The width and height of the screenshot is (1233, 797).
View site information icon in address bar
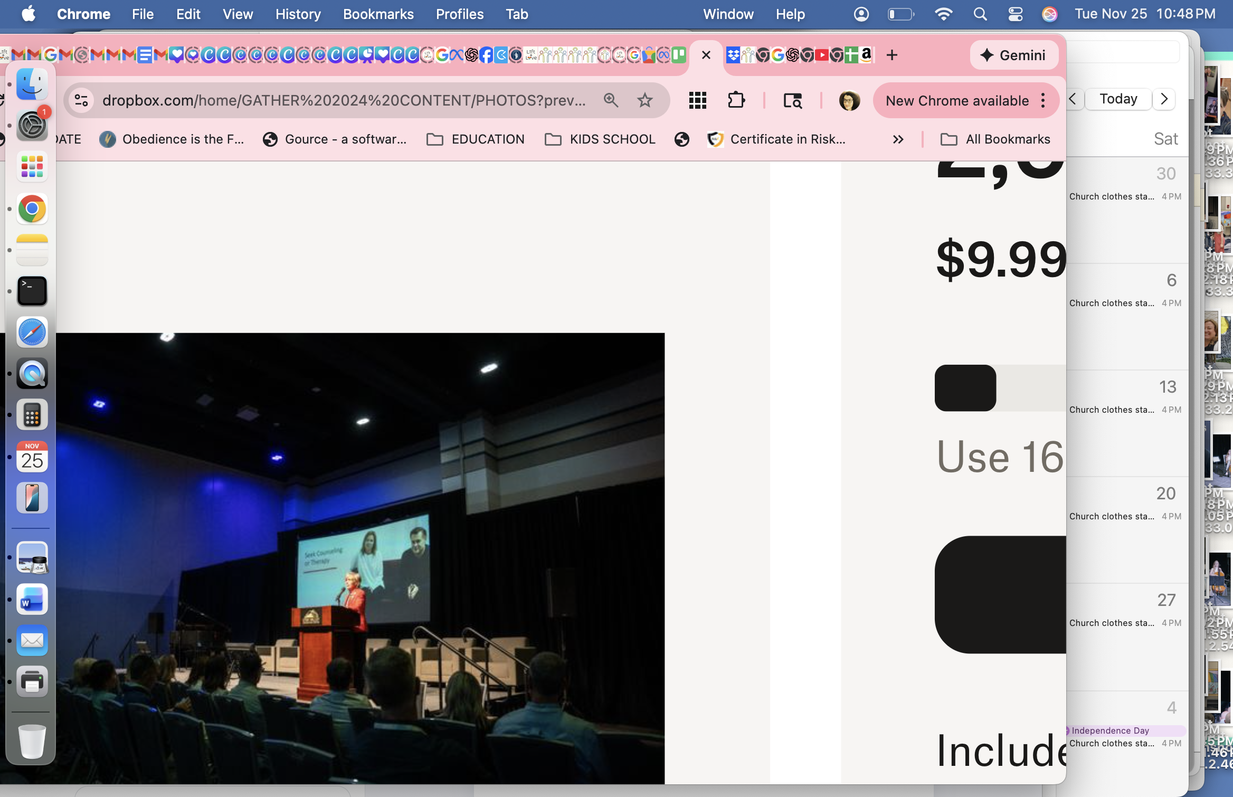tap(81, 100)
